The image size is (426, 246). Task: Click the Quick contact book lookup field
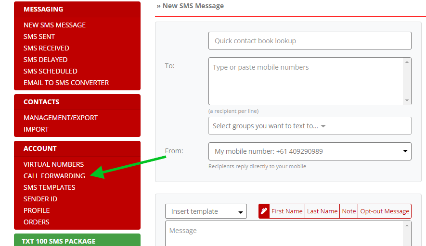(x=310, y=41)
